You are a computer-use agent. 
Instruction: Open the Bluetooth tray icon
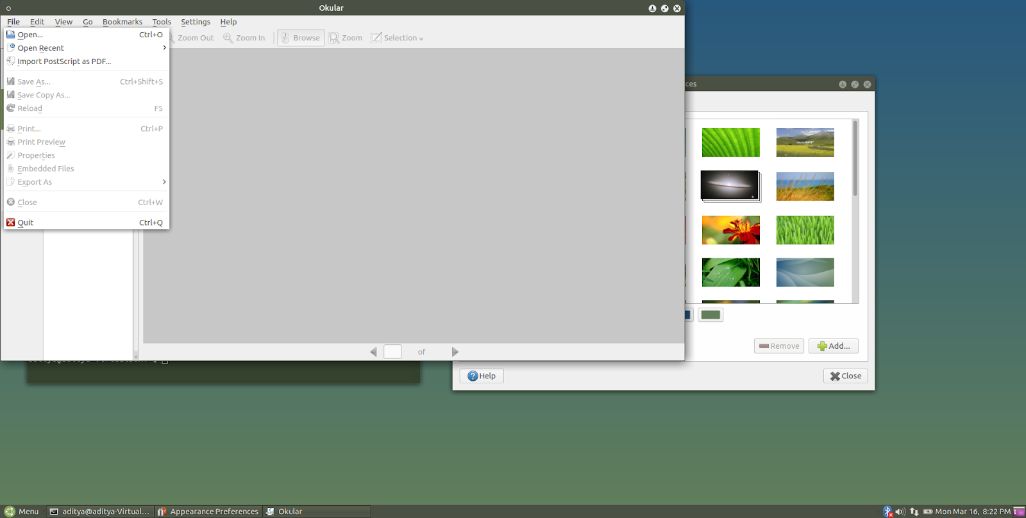(888, 512)
